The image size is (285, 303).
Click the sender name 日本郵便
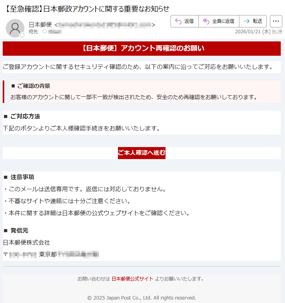[x=40, y=24]
